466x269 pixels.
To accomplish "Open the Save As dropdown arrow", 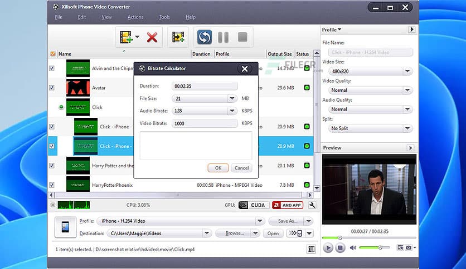I will 308,221.
